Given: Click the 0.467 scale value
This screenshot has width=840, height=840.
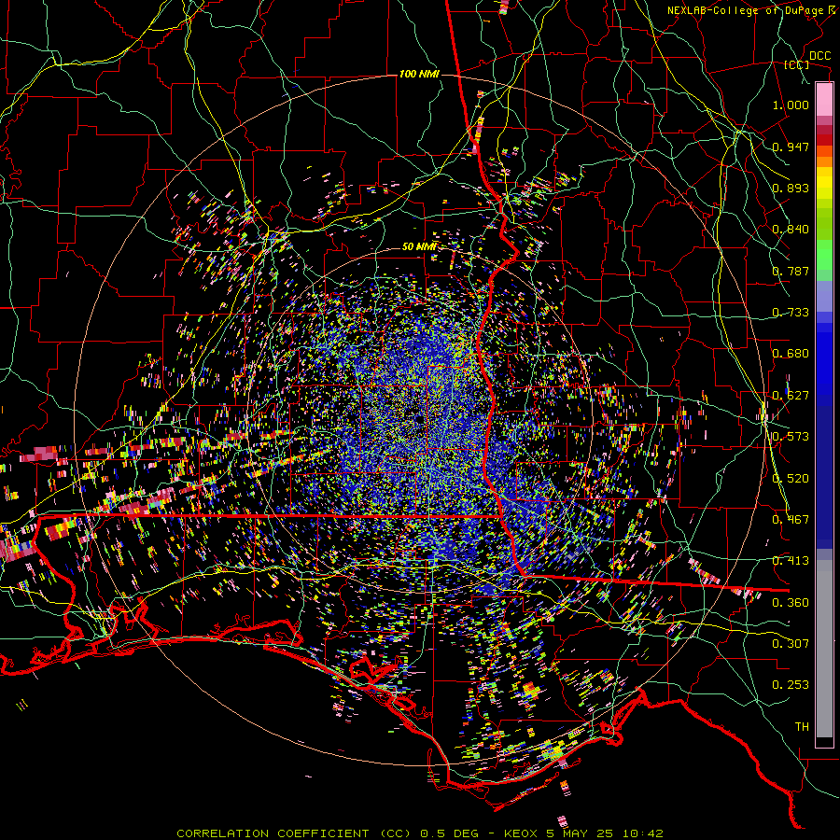Looking at the screenshot, I should click(x=791, y=520).
